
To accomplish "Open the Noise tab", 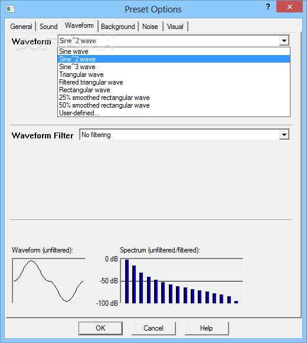I will (150, 27).
